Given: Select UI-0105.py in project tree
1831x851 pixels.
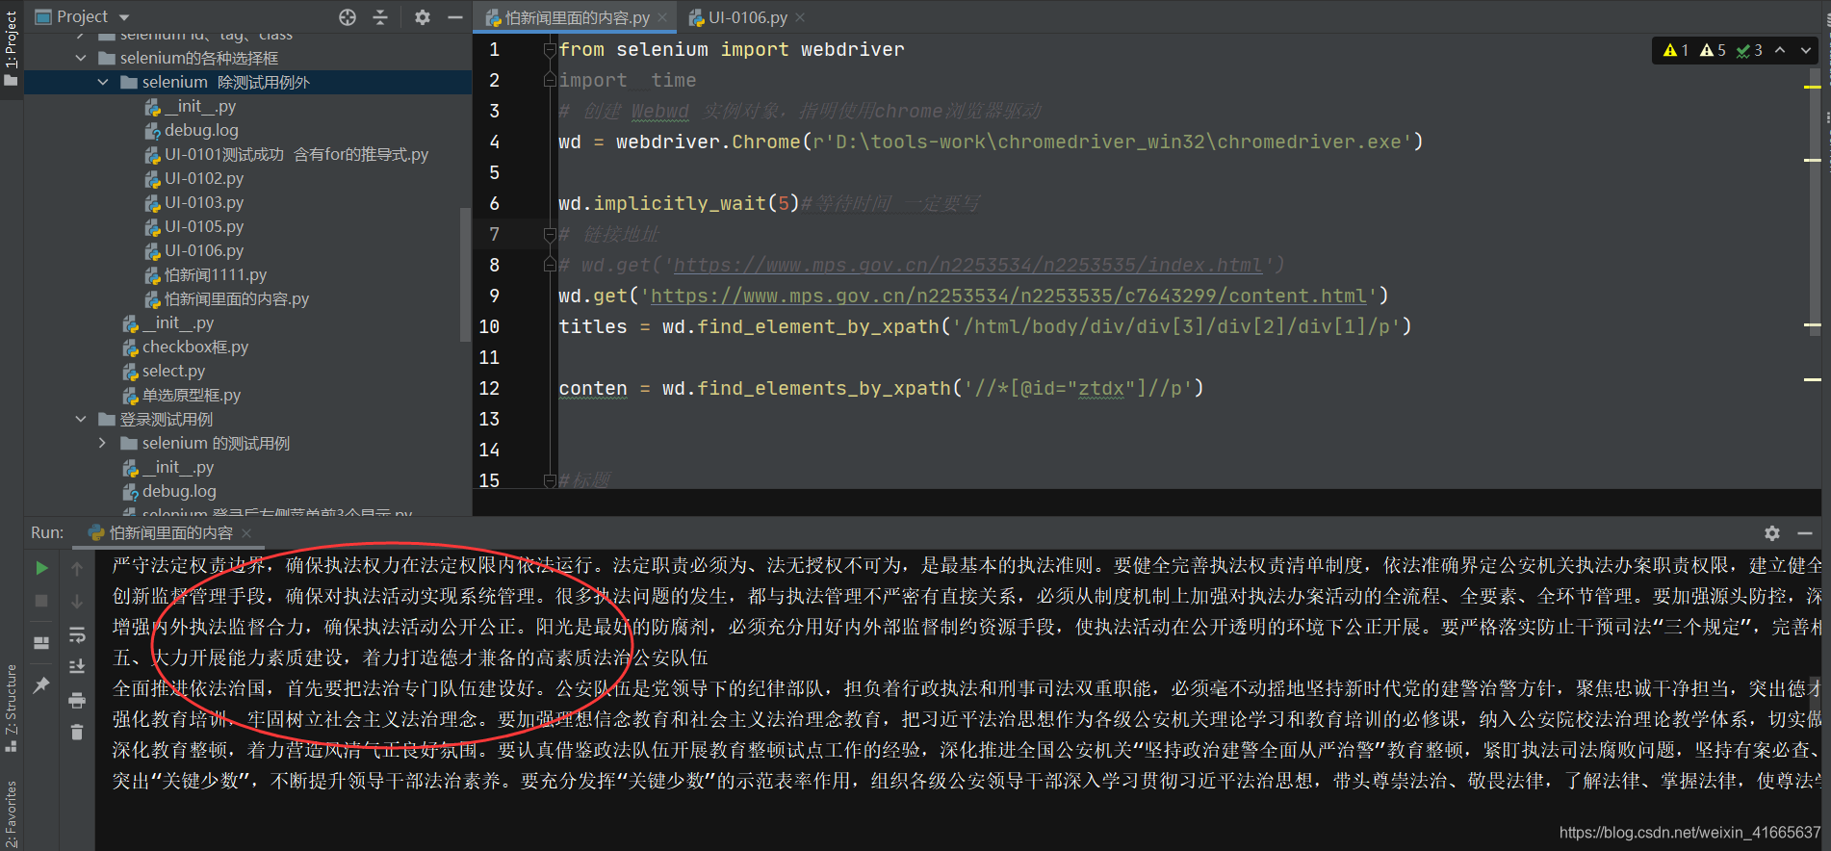Looking at the screenshot, I should click(203, 226).
